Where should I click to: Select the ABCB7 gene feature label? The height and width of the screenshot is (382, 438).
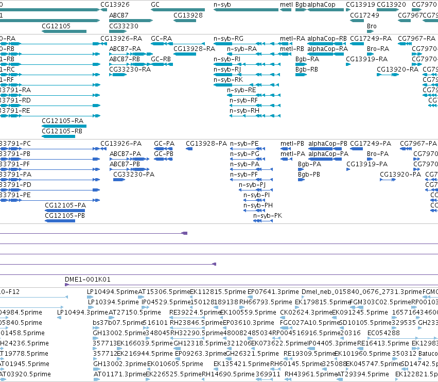pyautogui.click(x=118, y=15)
